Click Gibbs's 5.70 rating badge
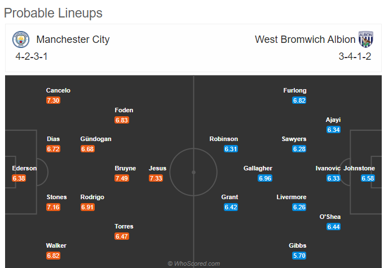This screenshot has height=268, width=384. click(x=299, y=256)
